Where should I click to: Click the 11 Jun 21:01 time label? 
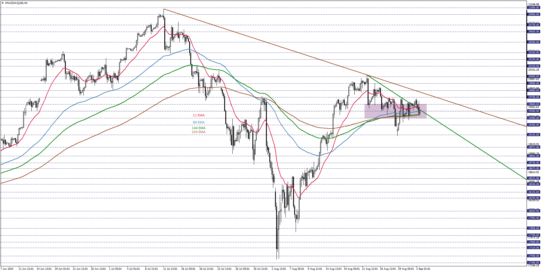26,269
